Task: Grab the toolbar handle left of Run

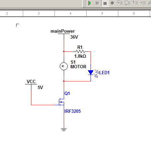Action: tap(84, 4)
